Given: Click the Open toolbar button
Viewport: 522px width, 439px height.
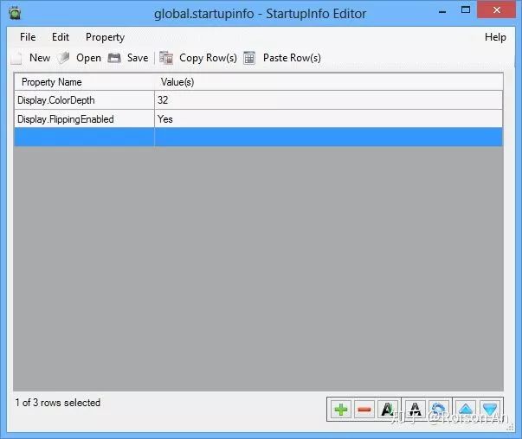Looking at the screenshot, I should click(x=79, y=58).
